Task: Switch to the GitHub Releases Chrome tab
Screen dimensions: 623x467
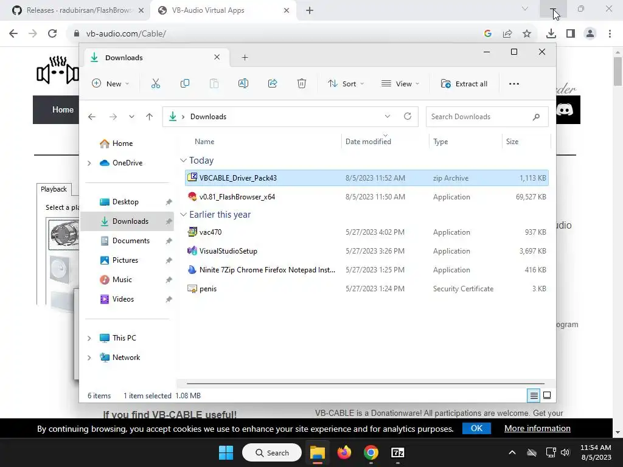Action: [x=78, y=10]
